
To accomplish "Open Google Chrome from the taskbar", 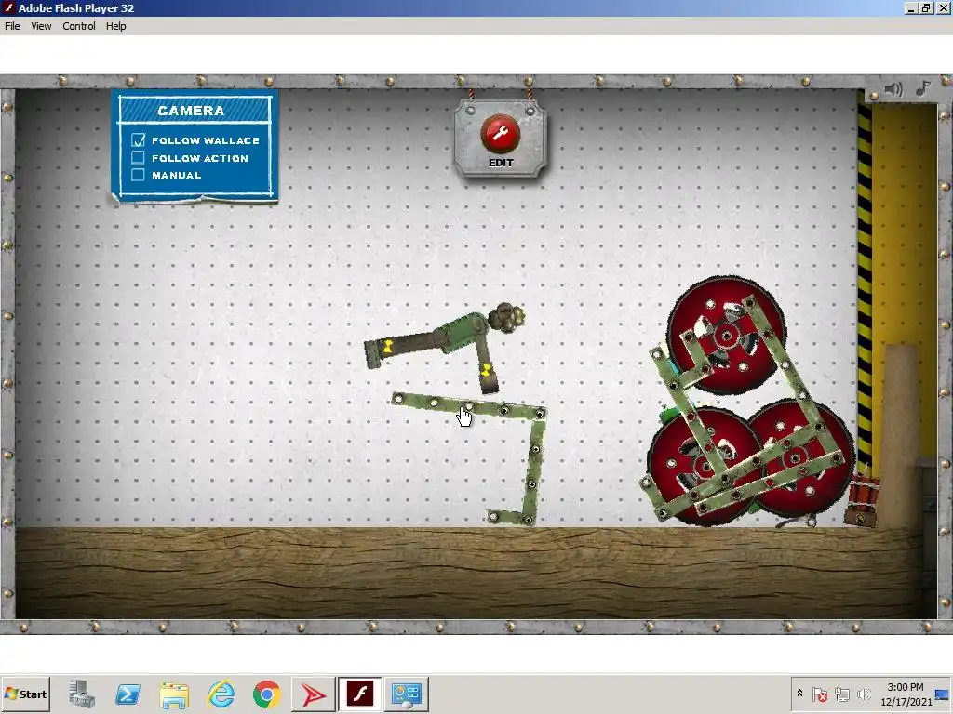I will pos(267,694).
